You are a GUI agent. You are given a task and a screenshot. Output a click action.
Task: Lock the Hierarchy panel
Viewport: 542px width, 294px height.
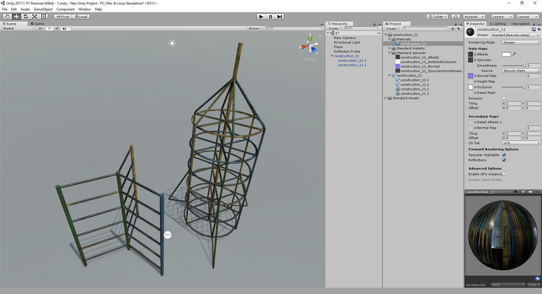click(x=374, y=24)
